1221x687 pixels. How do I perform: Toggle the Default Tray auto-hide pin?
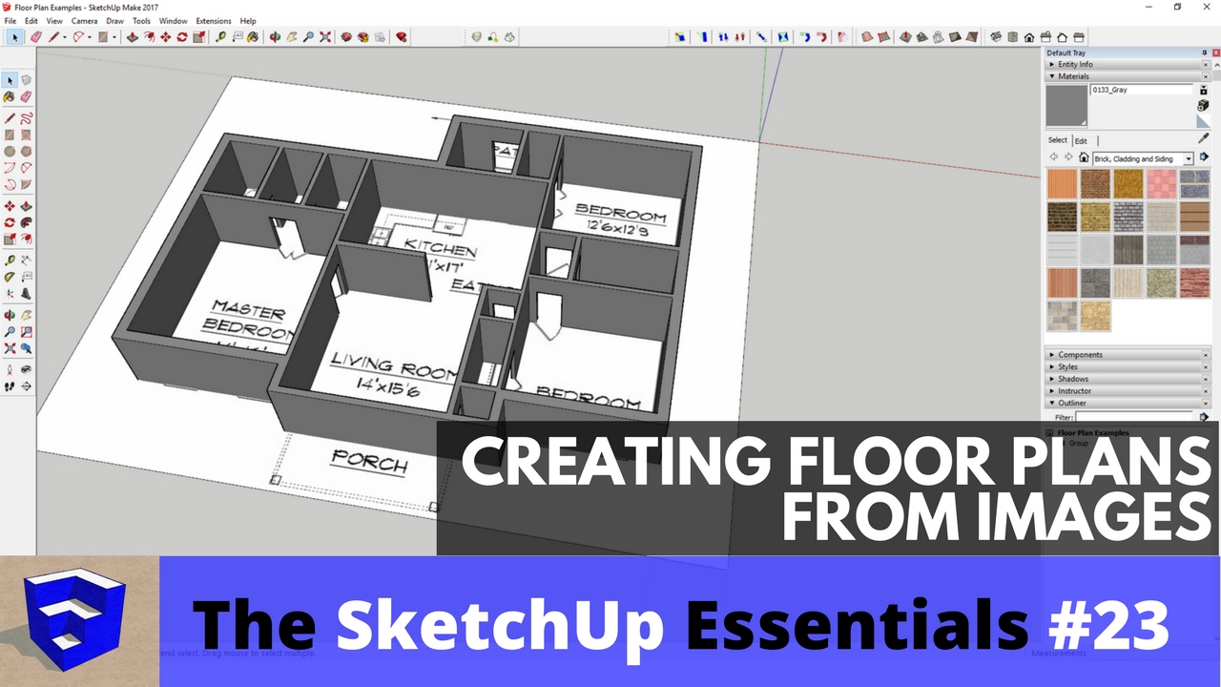pyautogui.click(x=1205, y=52)
